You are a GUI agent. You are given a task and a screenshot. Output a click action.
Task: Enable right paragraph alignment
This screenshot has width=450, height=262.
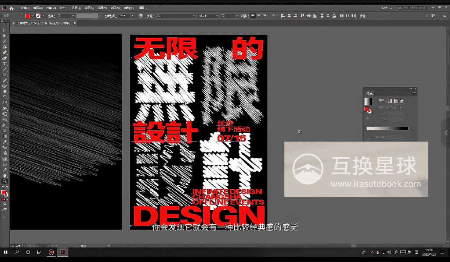(265, 16)
